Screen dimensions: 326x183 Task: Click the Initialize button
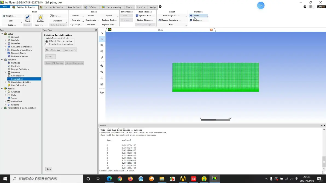(x=71, y=50)
